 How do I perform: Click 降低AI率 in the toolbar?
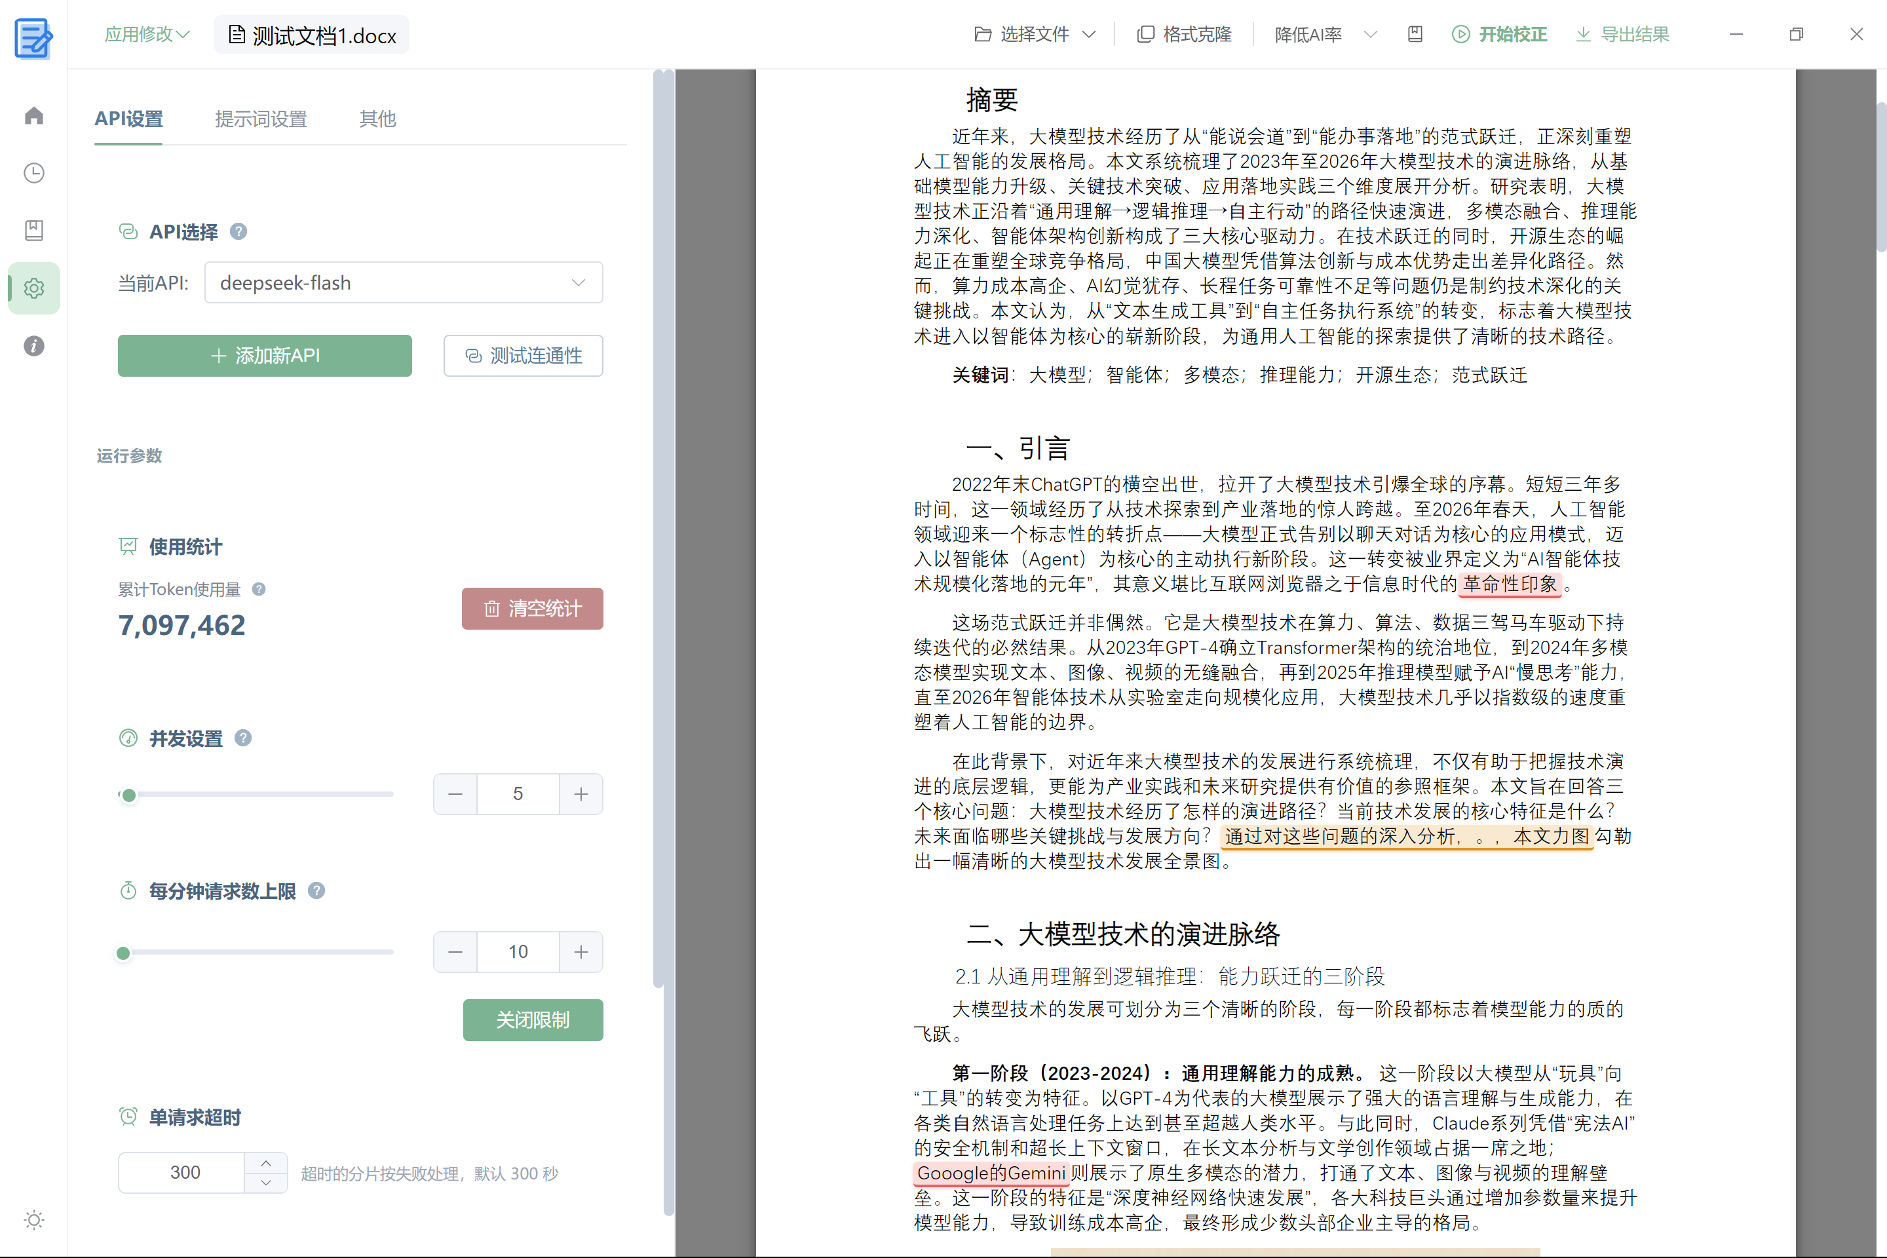tap(1308, 35)
